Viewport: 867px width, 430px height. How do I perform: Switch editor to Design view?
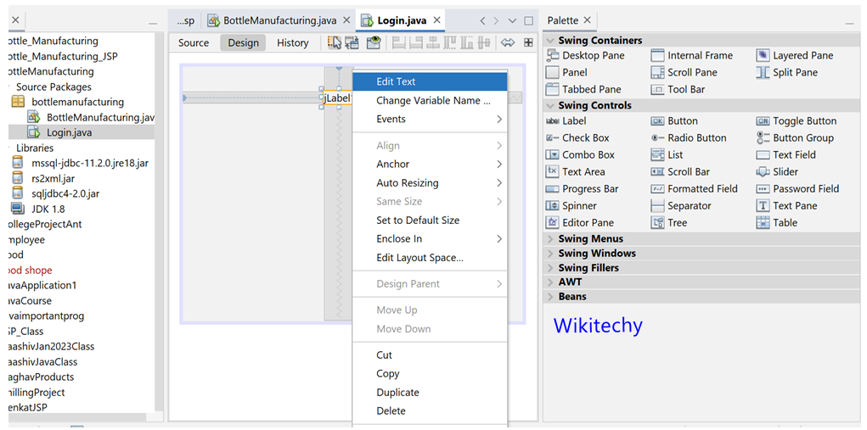coord(244,42)
